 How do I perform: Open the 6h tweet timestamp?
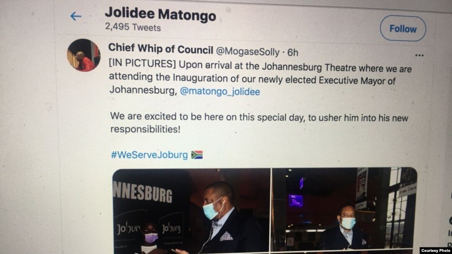[293, 52]
